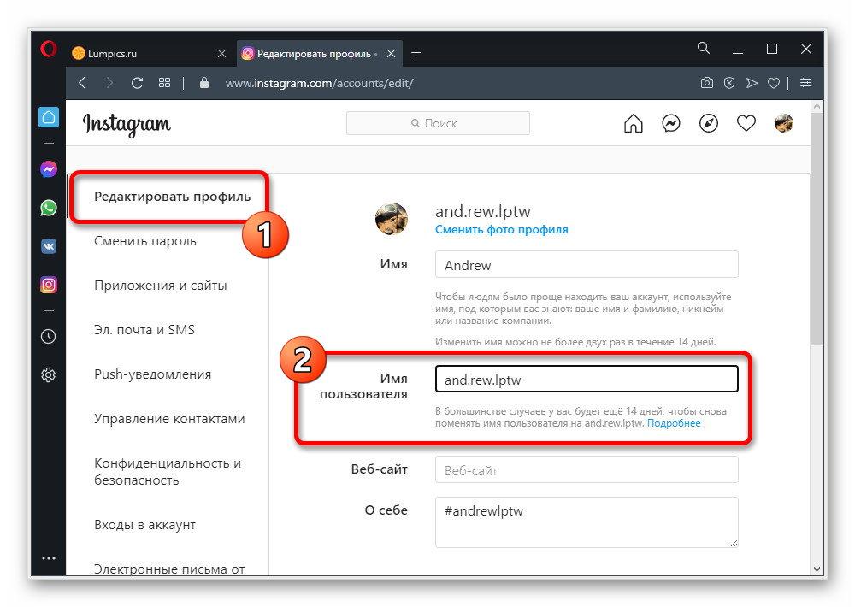Open Opera sidebar settings gear
The height and width of the screenshot is (607, 855).
click(49, 374)
